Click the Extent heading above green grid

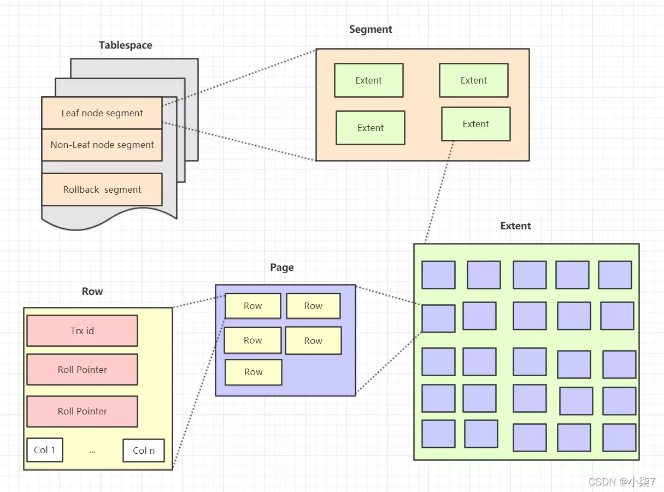516,226
